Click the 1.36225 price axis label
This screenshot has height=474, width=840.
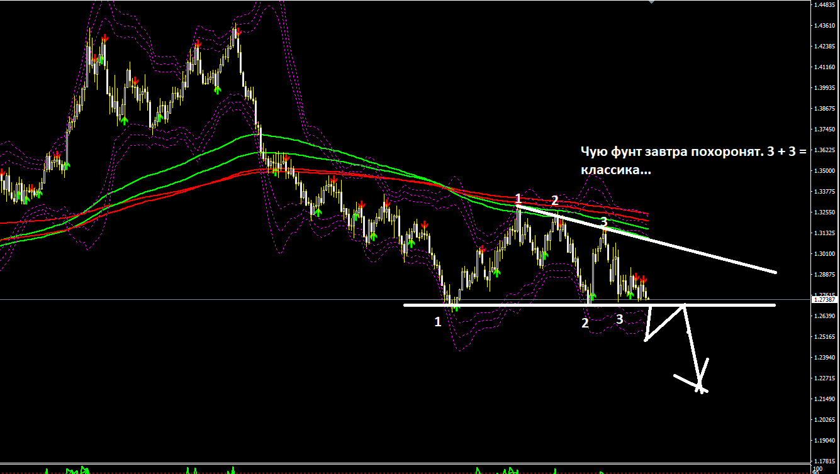pyautogui.click(x=825, y=150)
